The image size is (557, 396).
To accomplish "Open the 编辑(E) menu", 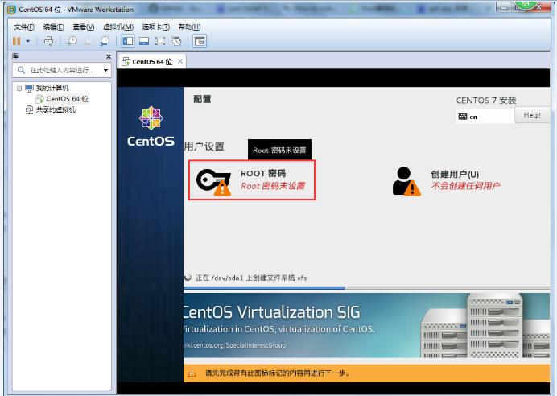I will 54,27.
